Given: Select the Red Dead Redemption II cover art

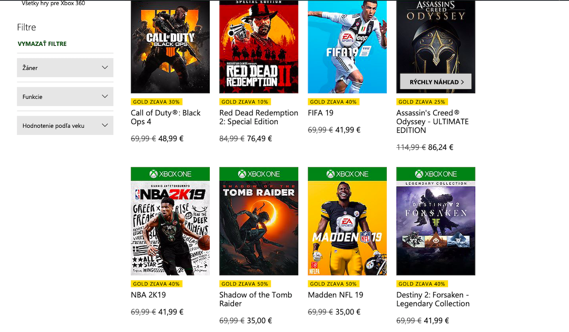Looking at the screenshot, I should [x=259, y=47].
